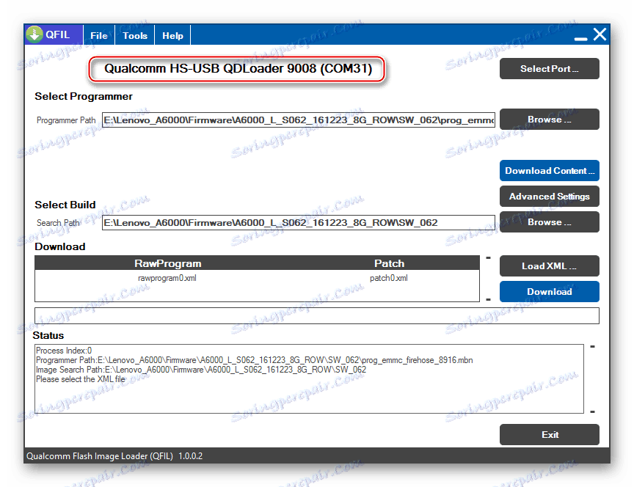Click into the Programmer Path field
Viewport: 634px width, 487px height.
coord(299,120)
